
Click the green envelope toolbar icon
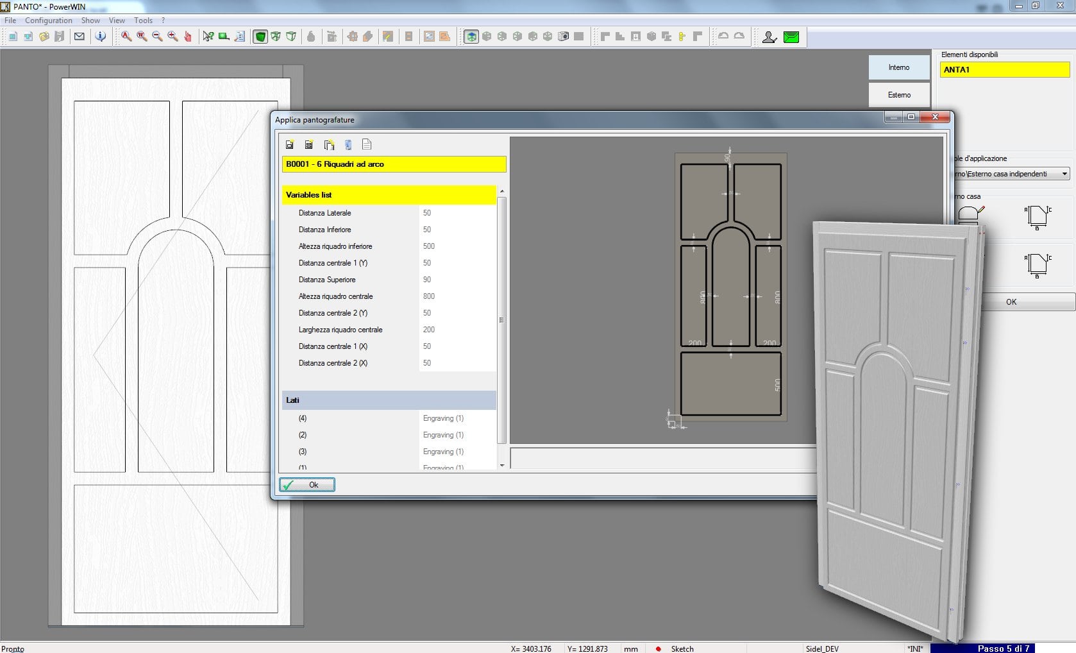click(x=791, y=37)
